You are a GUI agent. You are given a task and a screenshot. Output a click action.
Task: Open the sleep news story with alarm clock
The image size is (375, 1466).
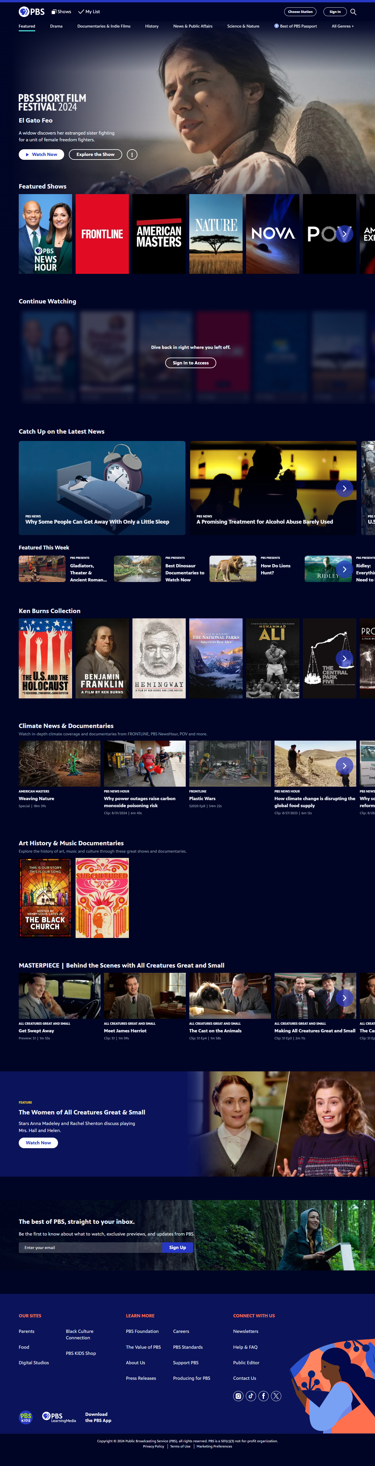102,488
